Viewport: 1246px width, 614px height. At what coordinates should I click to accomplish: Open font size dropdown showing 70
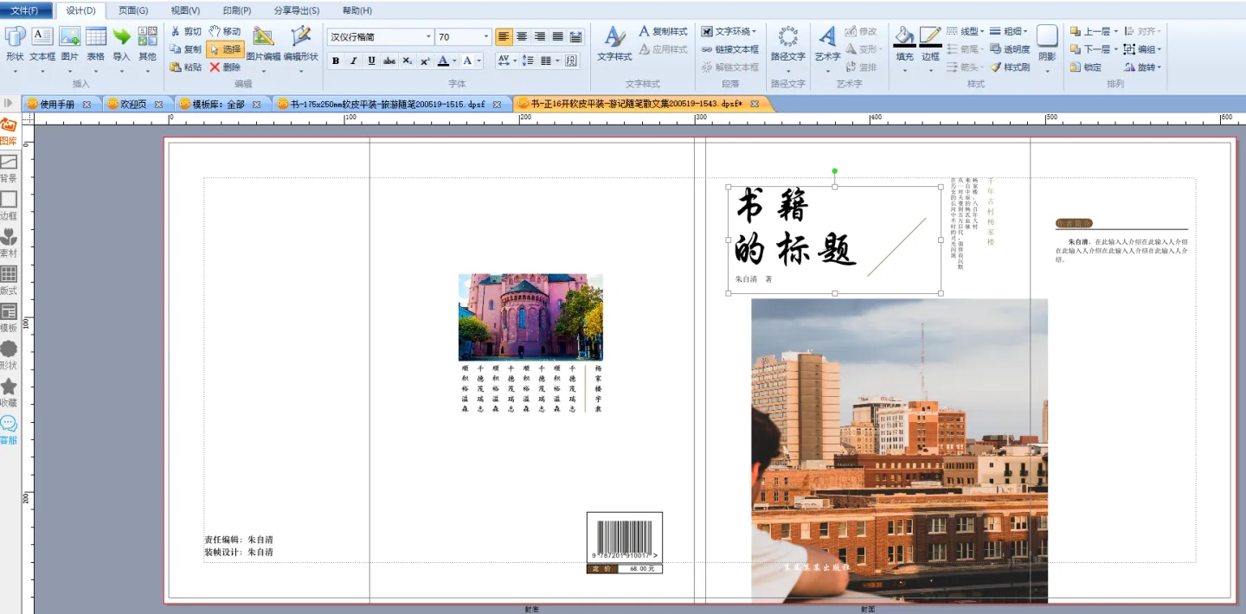485,37
